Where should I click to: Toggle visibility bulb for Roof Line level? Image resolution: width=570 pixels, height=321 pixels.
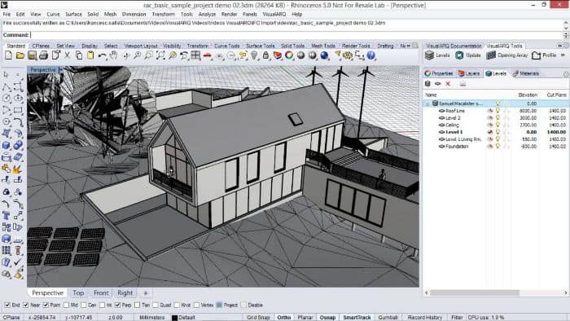(x=498, y=111)
